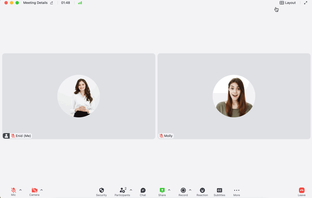312x198 pixels.
Task: Open the Participants list
Action: point(122,191)
